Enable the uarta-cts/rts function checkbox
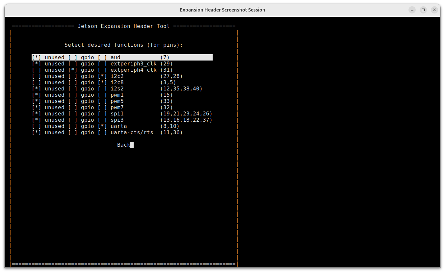Viewport: 445px width, 273px height. point(102,133)
